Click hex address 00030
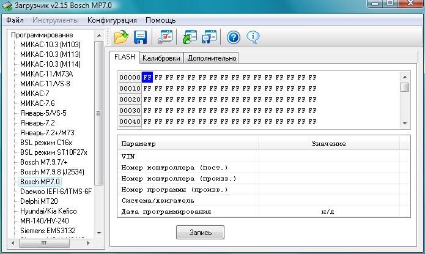 (130, 110)
